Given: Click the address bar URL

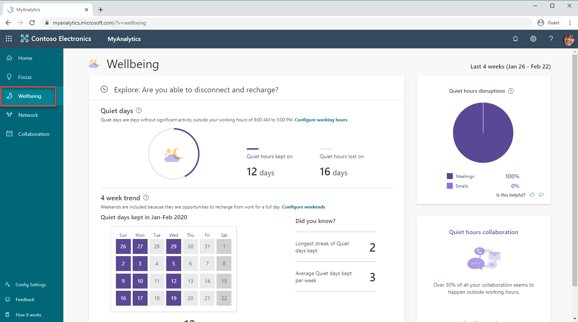Looking at the screenshot, I should pos(100,23).
